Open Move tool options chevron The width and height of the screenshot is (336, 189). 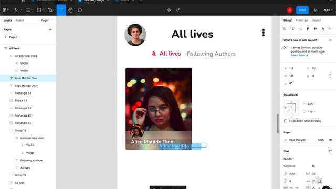pyautogui.click(x=21, y=10)
